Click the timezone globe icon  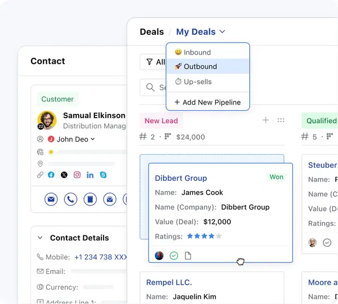[40, 152]
